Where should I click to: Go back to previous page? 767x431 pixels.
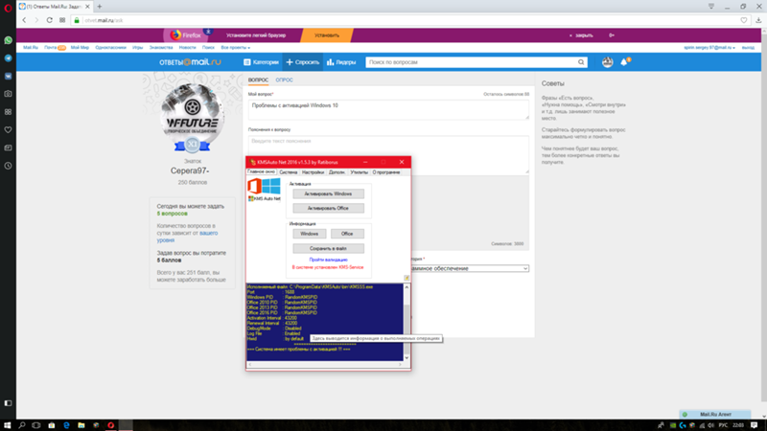click(24, 20)
